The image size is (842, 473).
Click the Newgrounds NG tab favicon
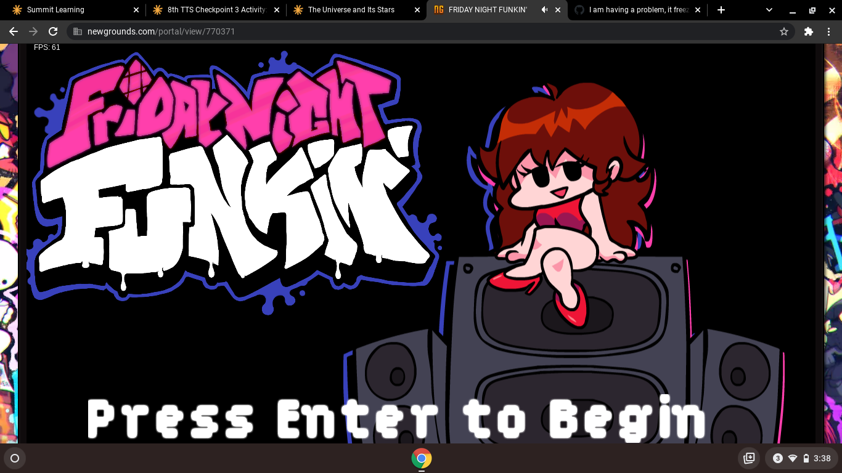438,10
